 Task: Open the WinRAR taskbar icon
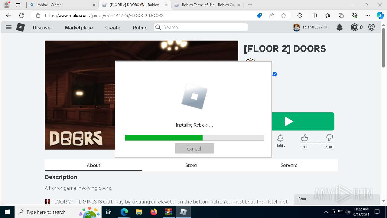[x=168, y=212]
